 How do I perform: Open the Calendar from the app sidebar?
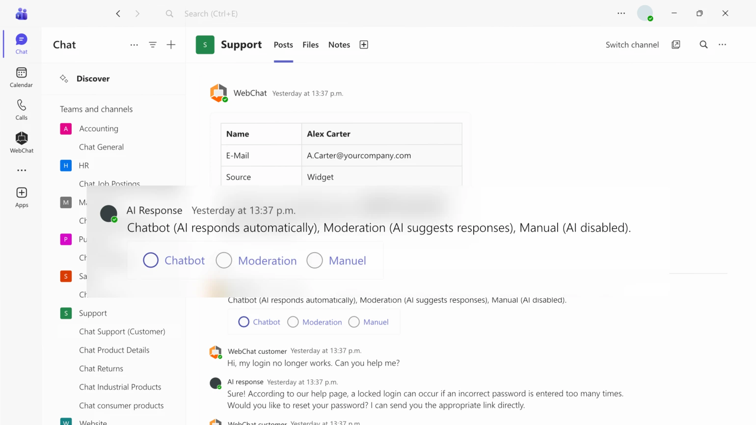(x=21, y=76)
